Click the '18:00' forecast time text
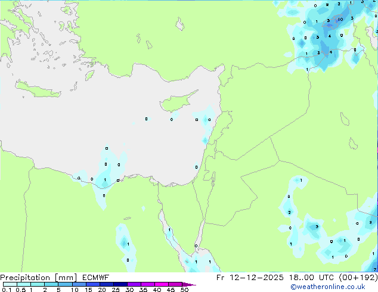Screen dimensions: 378x292 [x=302, y=278]
